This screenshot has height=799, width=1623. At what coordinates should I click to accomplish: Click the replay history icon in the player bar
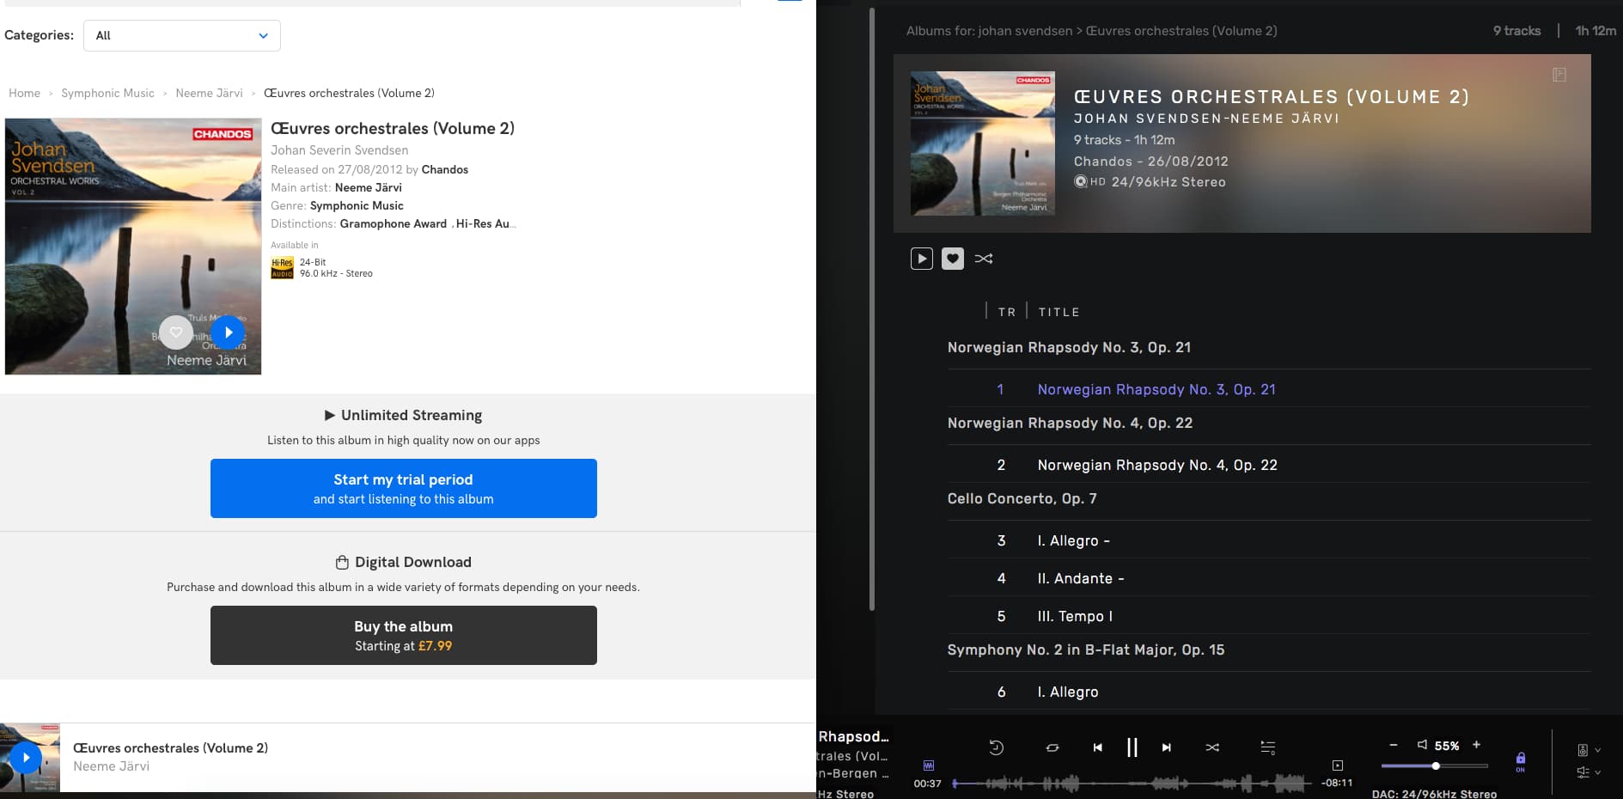coord(996,747)
